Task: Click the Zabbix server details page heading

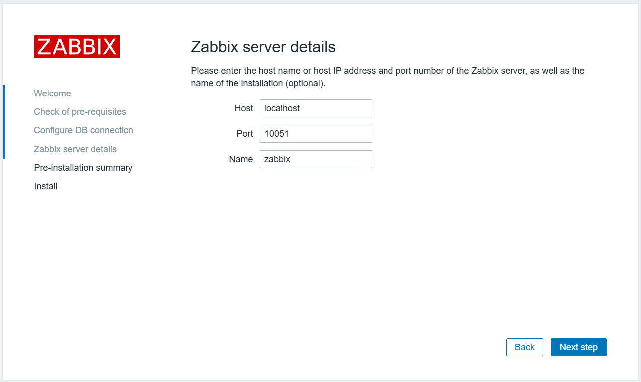Action: pyautogui.click(x=263, y=47)
